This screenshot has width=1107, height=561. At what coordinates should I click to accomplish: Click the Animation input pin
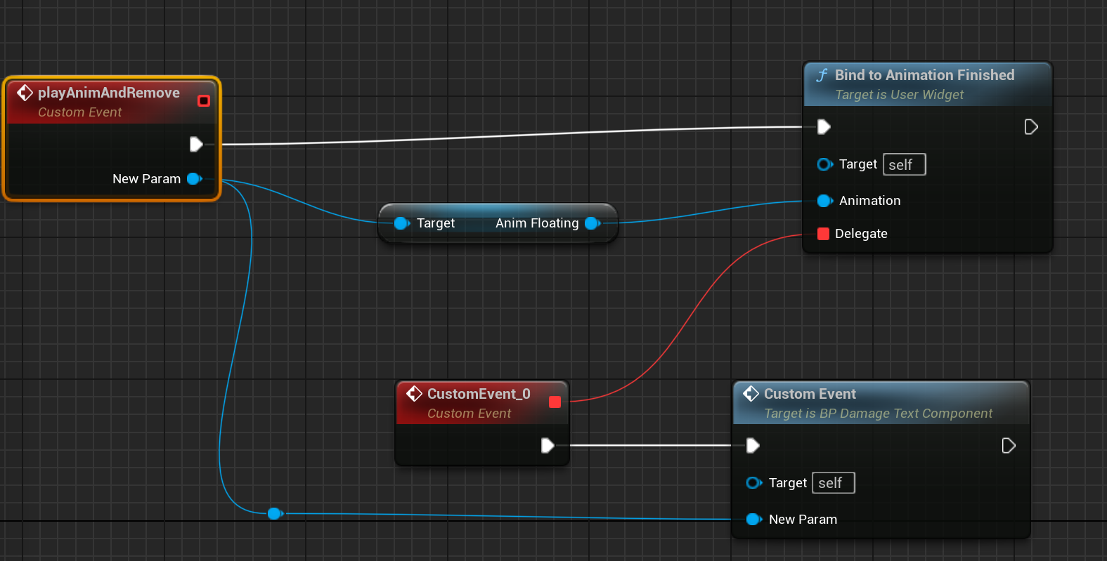[x=825, y=201]
